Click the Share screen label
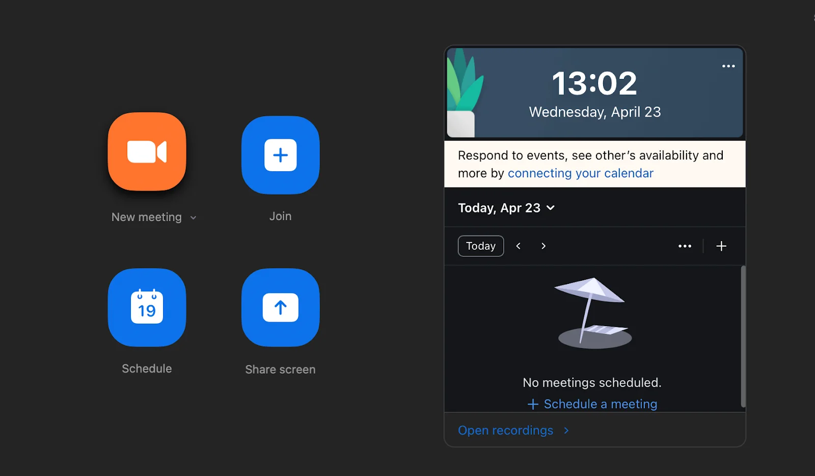 pyautogui.click(x=280, y=369)
